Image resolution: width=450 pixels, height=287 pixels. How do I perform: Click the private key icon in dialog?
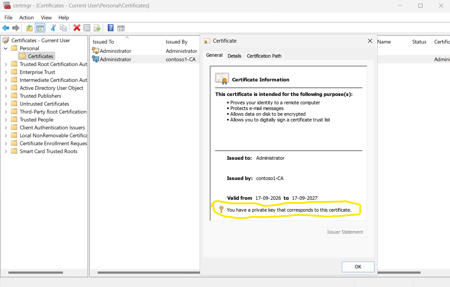pos(221,210)
